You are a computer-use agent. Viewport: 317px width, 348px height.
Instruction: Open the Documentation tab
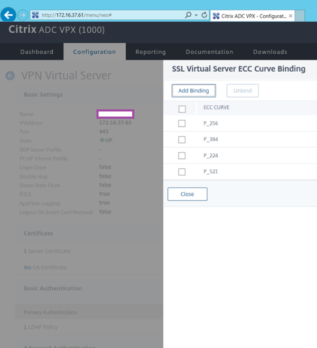210,52
